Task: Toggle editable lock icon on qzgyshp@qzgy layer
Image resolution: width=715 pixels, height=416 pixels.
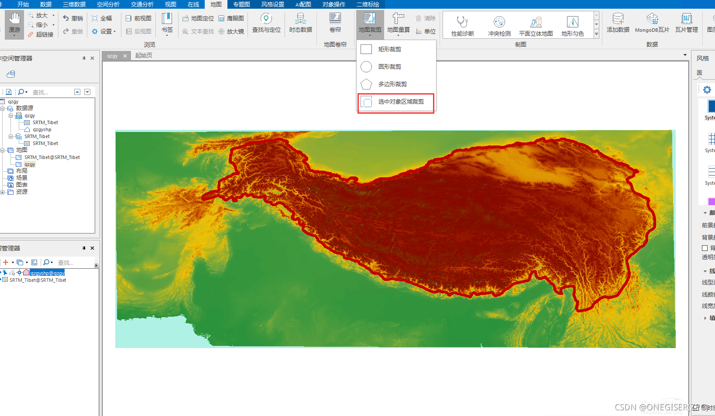Action: pos(12,273)
